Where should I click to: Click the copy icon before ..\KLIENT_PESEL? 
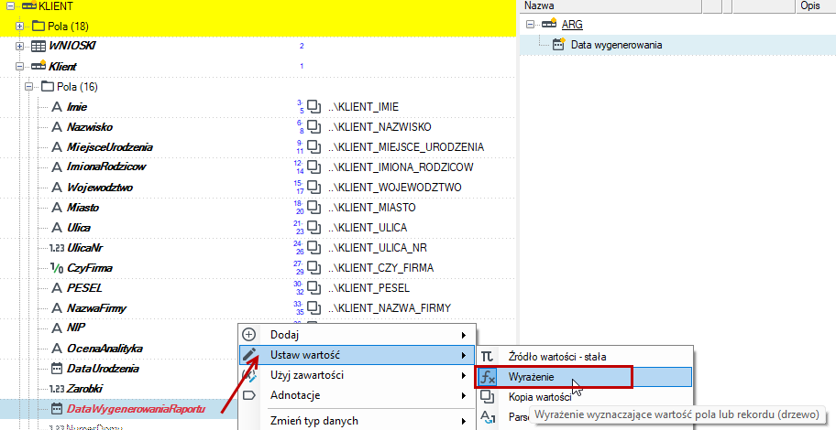[314, 288]
